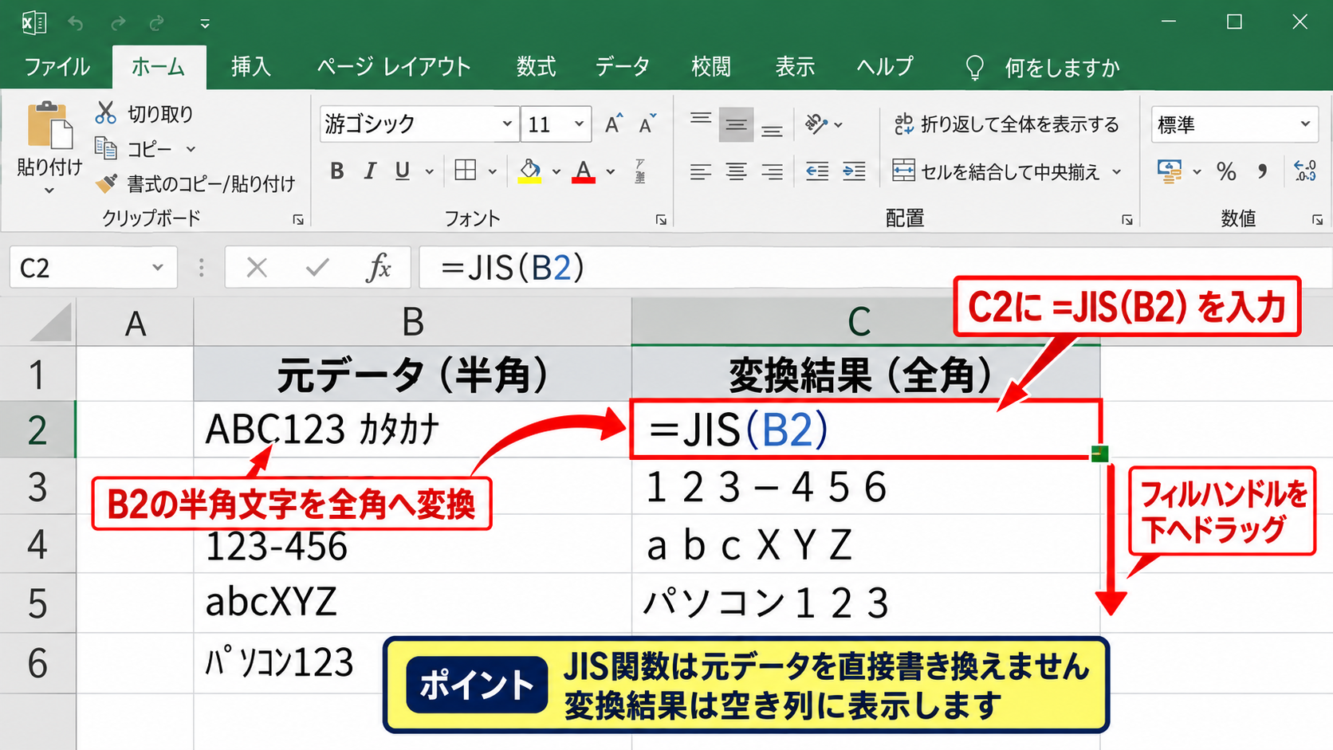Click the Undo arrow in title bar
The width and height of the screenshot is (1333, 750).
click(76, 23)
